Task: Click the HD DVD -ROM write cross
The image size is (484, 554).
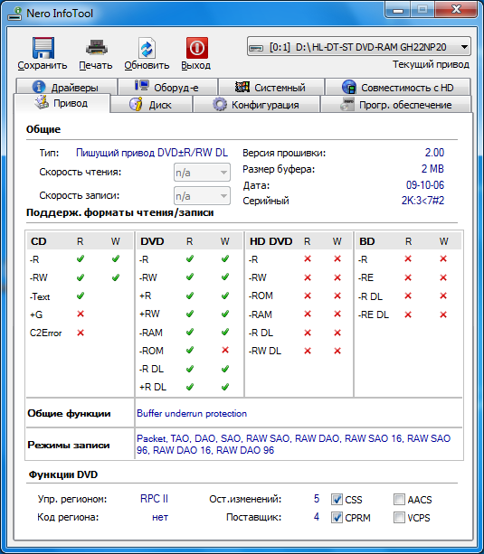Action: point(337,296)
